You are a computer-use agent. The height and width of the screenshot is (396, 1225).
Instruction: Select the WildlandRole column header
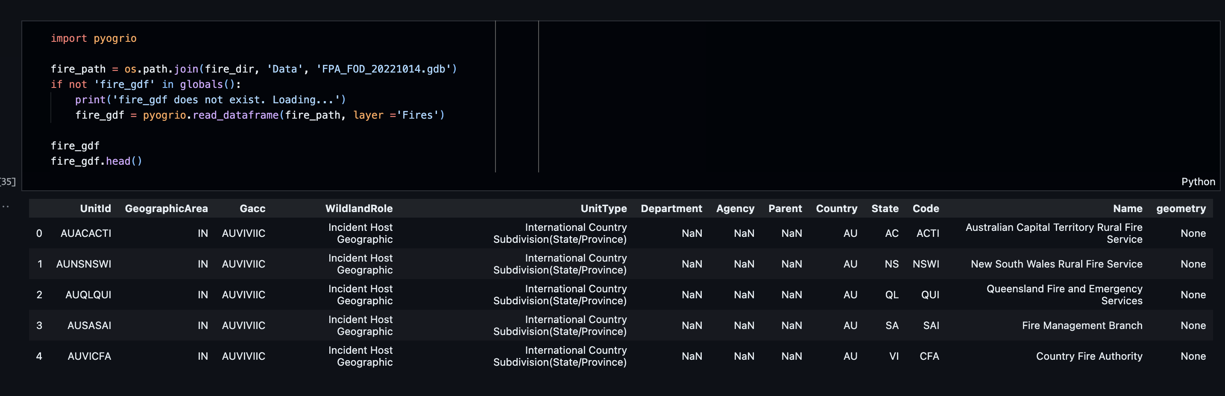[359, 208]
